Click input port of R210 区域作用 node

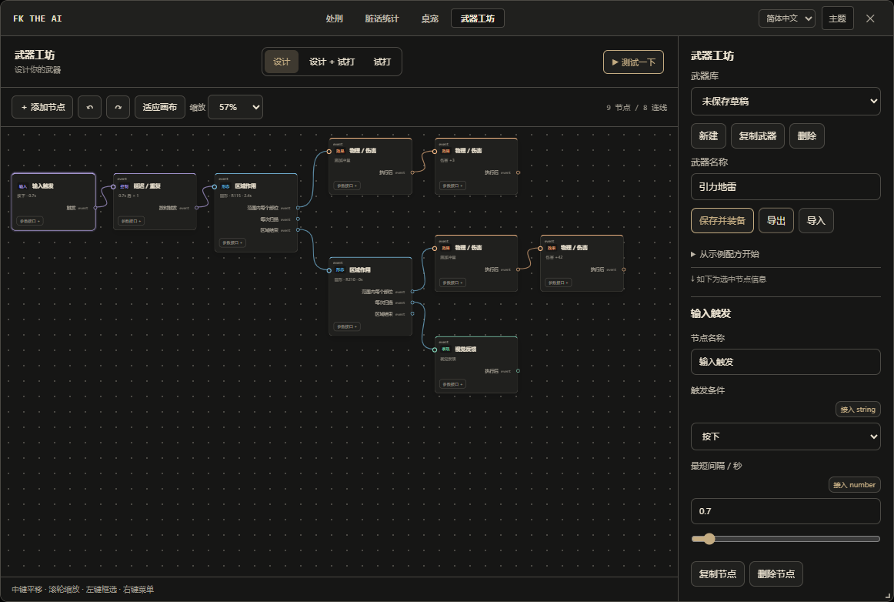pyautogui.click(x=329, y=270)
